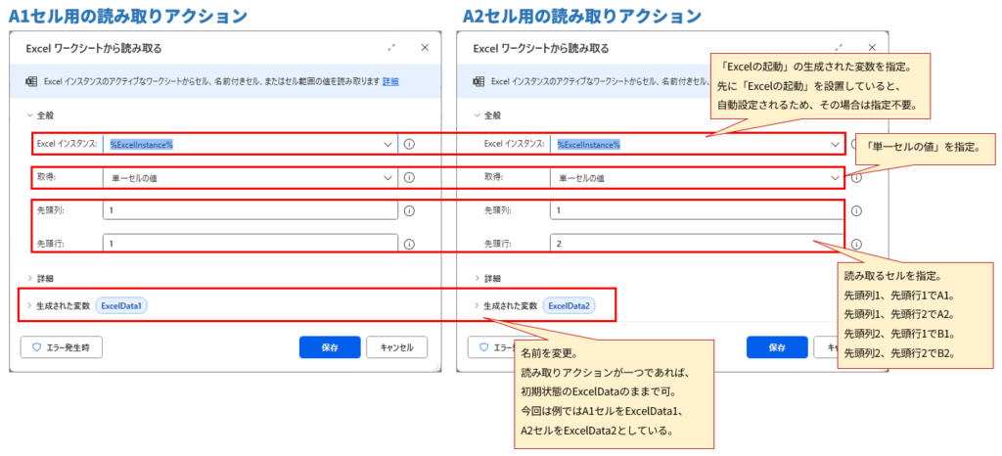Click 保存 in the A1 dialog
Viewport: 1002px width, 456px height.
(330, 347)
